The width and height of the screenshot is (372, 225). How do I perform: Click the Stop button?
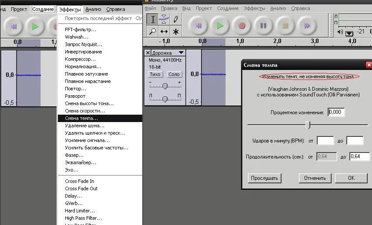tap(285, 26)
